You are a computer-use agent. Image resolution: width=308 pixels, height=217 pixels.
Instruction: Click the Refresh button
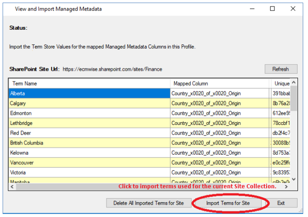point(281,69)
